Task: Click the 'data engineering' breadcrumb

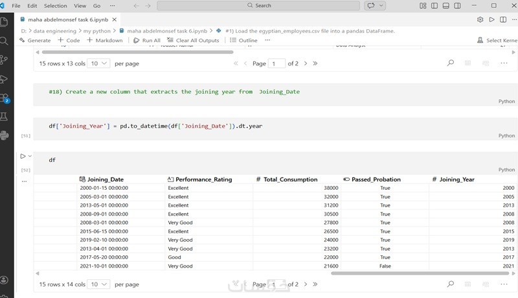Action: [x=55, y=30]
